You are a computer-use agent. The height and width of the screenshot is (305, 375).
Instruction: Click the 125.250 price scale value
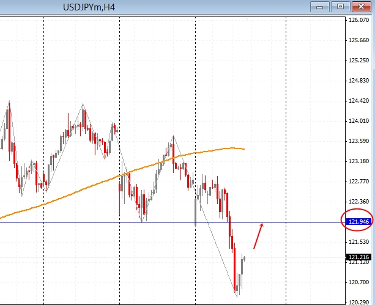click(x=359, y=61)
